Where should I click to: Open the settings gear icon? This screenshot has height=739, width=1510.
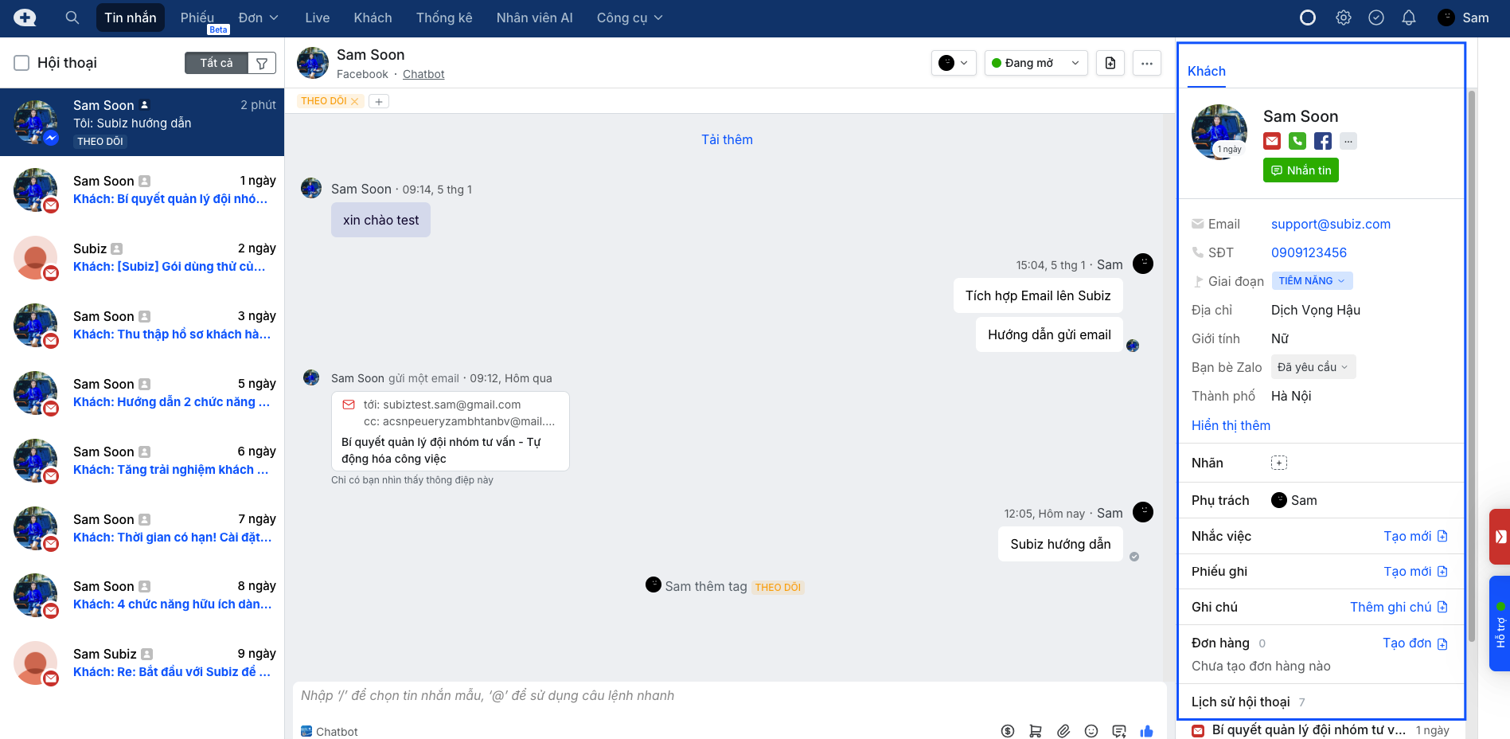pos(1344,18)
